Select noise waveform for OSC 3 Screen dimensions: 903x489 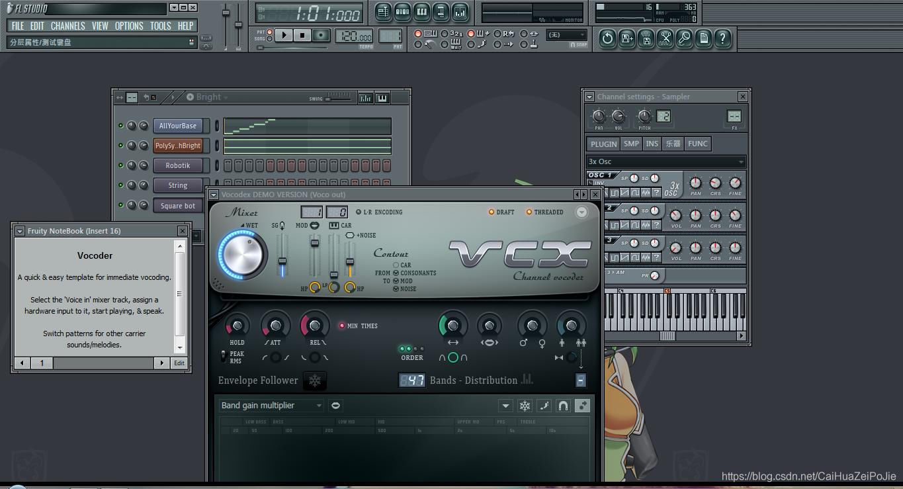pos(646,257)
